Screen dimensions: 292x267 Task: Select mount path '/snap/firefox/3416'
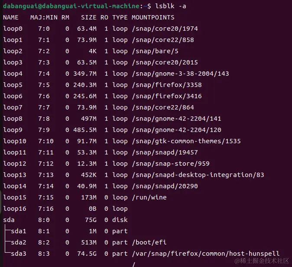[x=167, y=96]
